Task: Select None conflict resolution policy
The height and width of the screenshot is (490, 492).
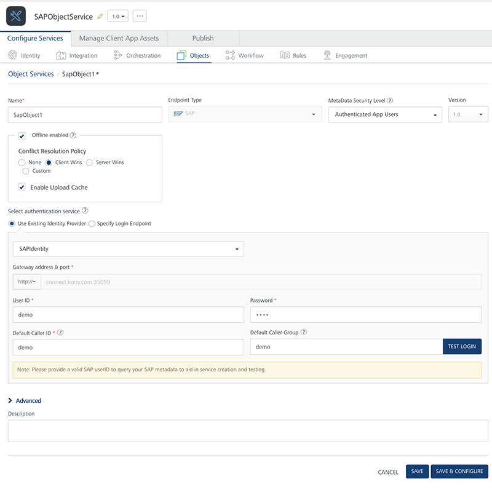Action: point(22,162)
